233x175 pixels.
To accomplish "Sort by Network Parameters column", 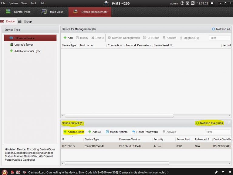I will [x=138, y=45].
